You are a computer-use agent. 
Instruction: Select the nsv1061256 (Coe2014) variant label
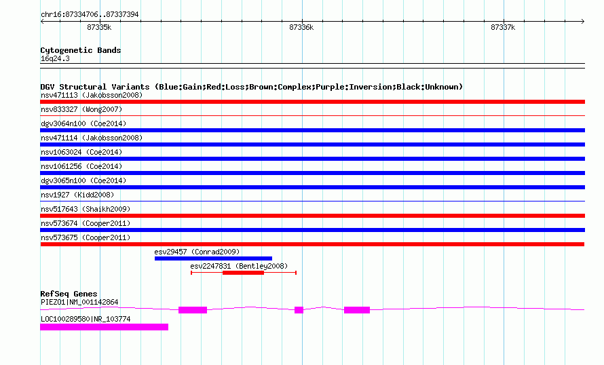point(81,166)
